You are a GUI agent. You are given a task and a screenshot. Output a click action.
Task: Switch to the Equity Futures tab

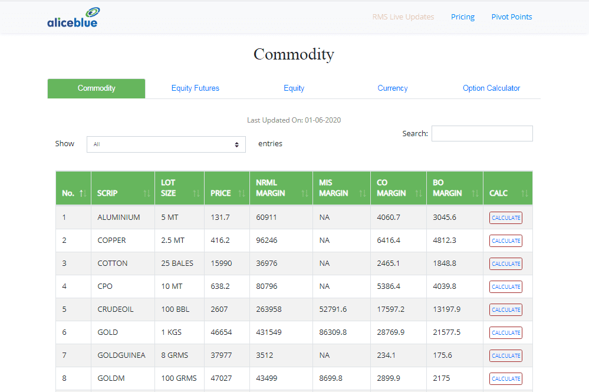click(195, 88)
